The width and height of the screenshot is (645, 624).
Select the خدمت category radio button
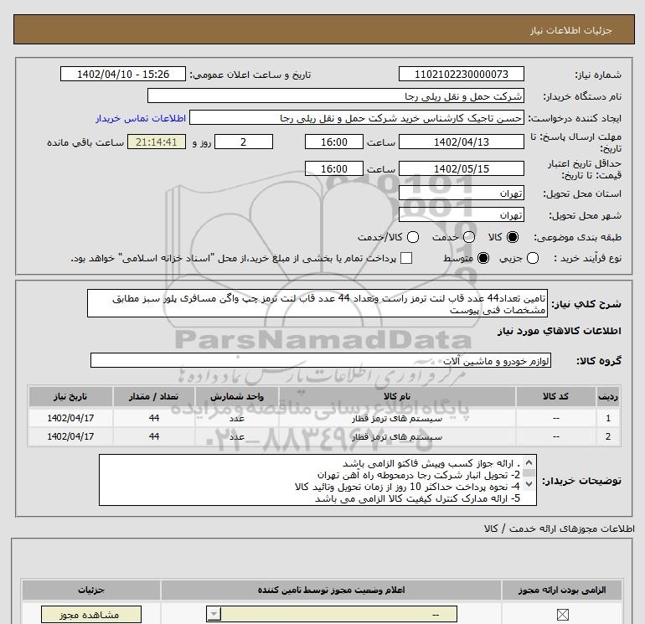point(469,237)
